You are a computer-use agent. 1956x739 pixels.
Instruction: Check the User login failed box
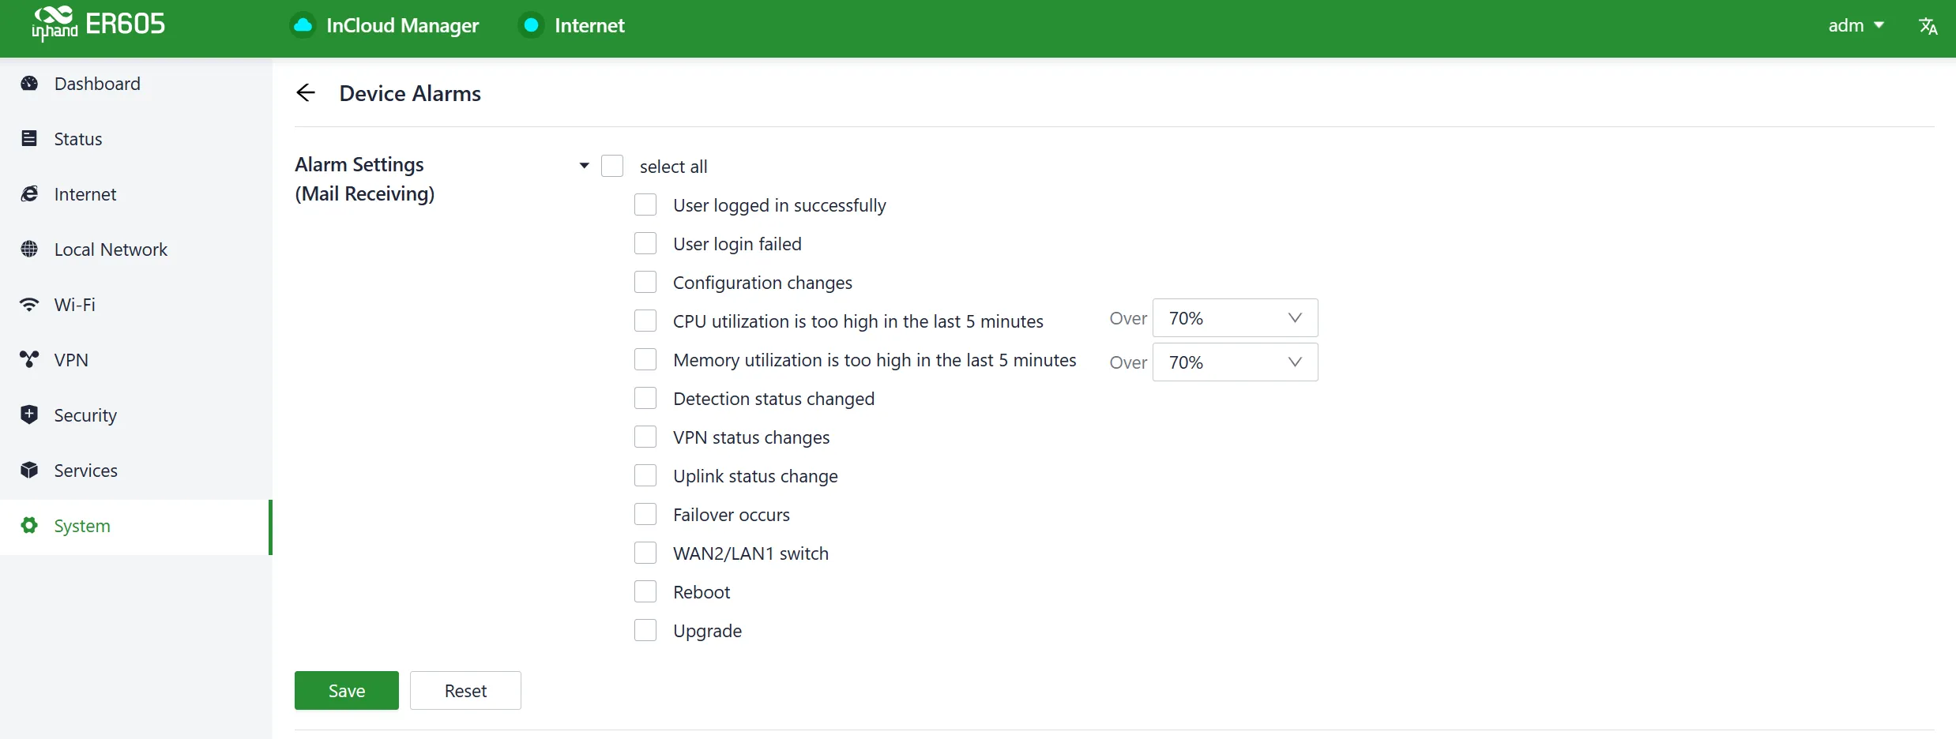645,243
